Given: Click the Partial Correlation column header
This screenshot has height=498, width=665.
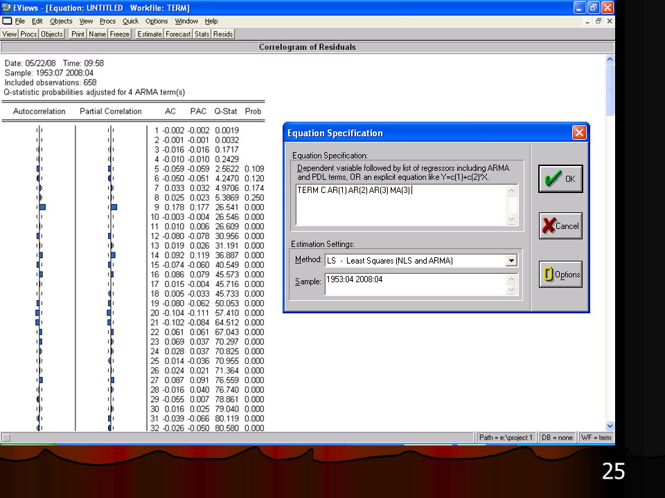Looking at the screenshot, I should tap(111, 111).
